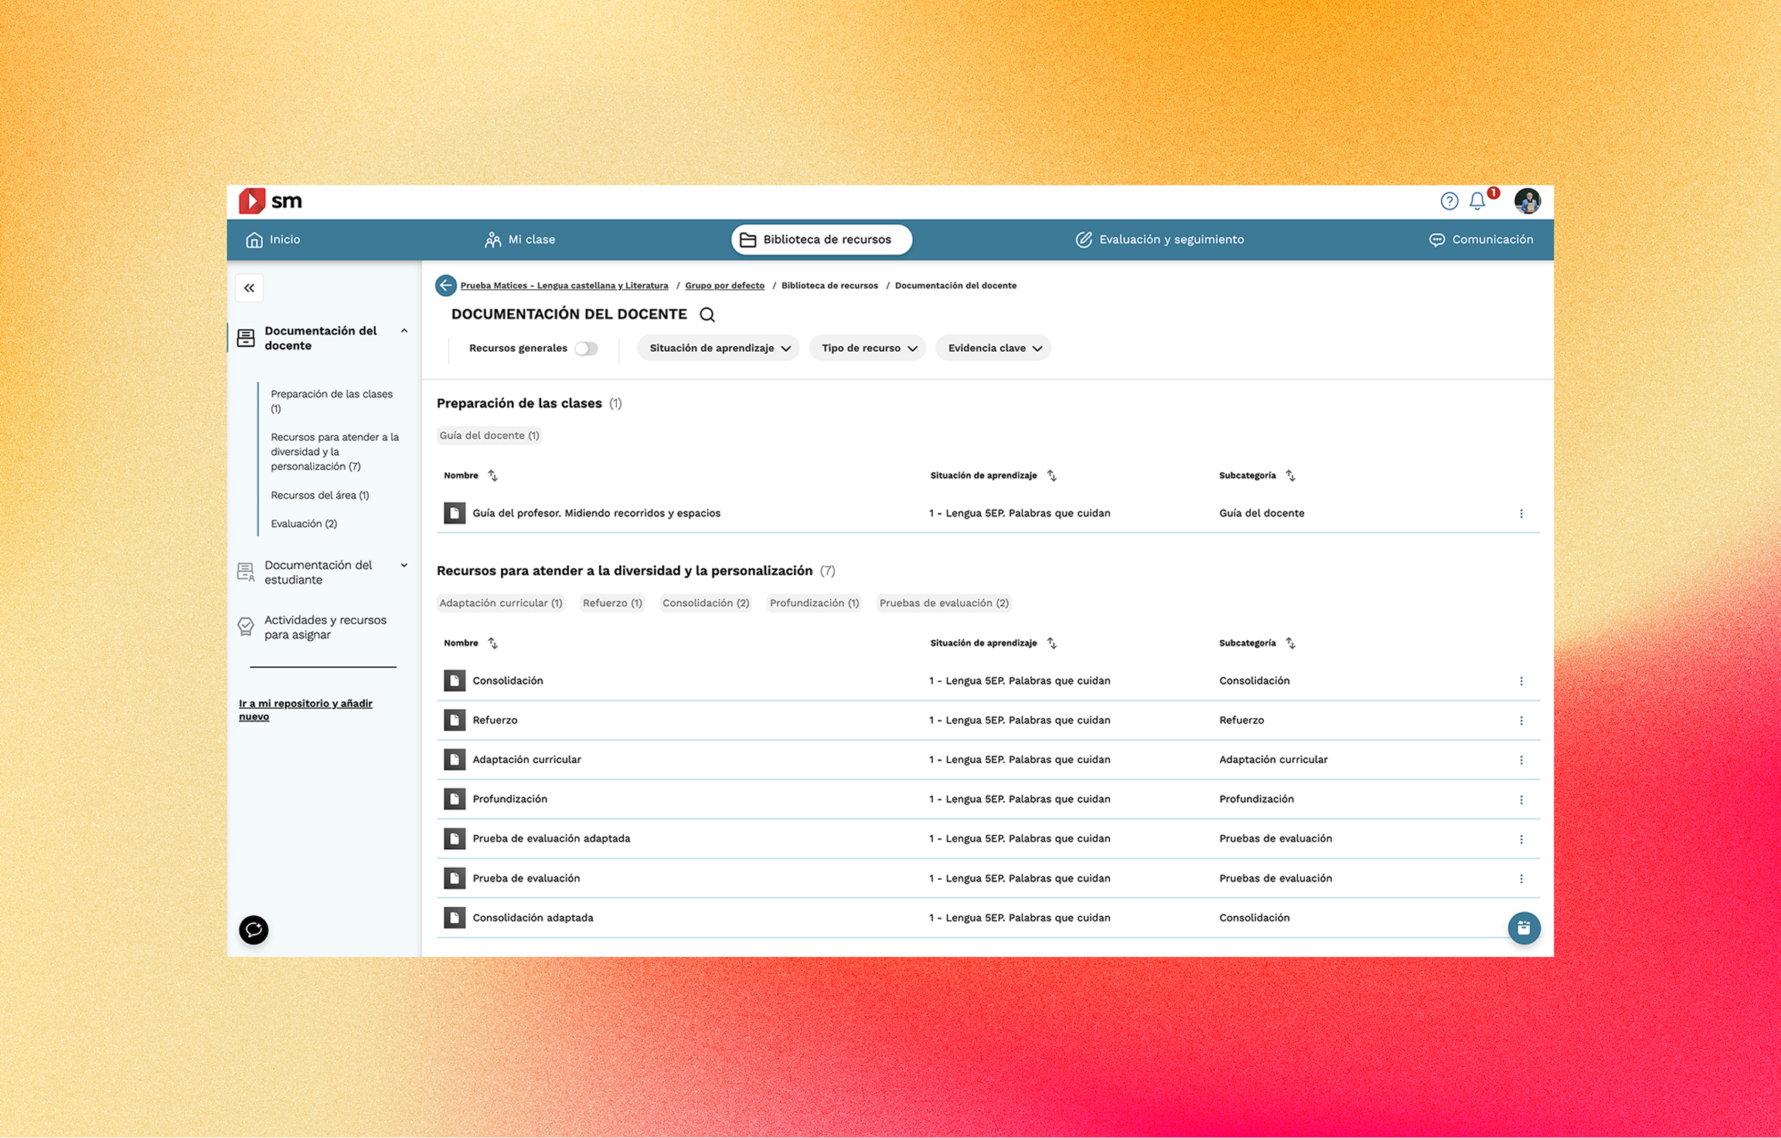The height and width of the screenshot is (1138, 1781).
Task: Open the AI chat assistant bubble
Action: click(254, 930)
